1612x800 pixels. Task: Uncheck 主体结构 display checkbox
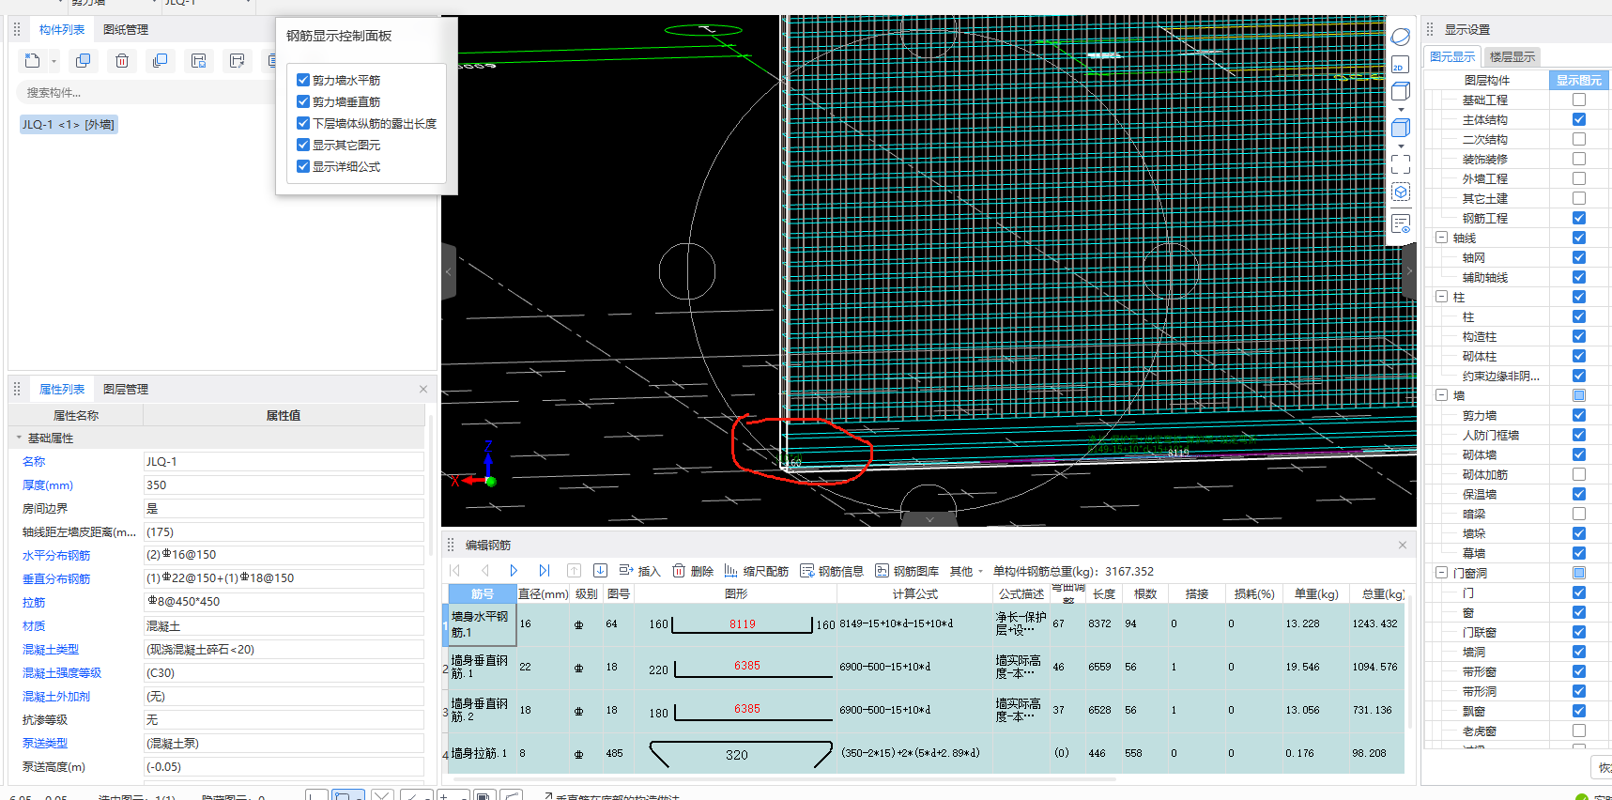(1579, 119)
